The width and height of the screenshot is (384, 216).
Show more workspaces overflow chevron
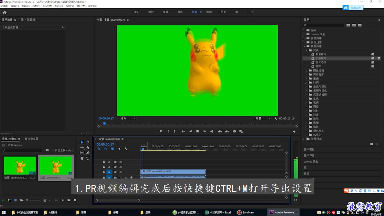(x=251, y=12)
